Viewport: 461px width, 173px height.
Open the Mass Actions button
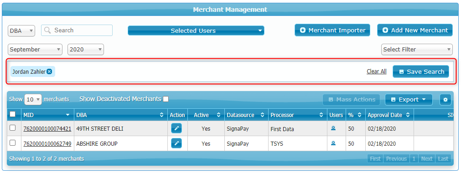352,100
